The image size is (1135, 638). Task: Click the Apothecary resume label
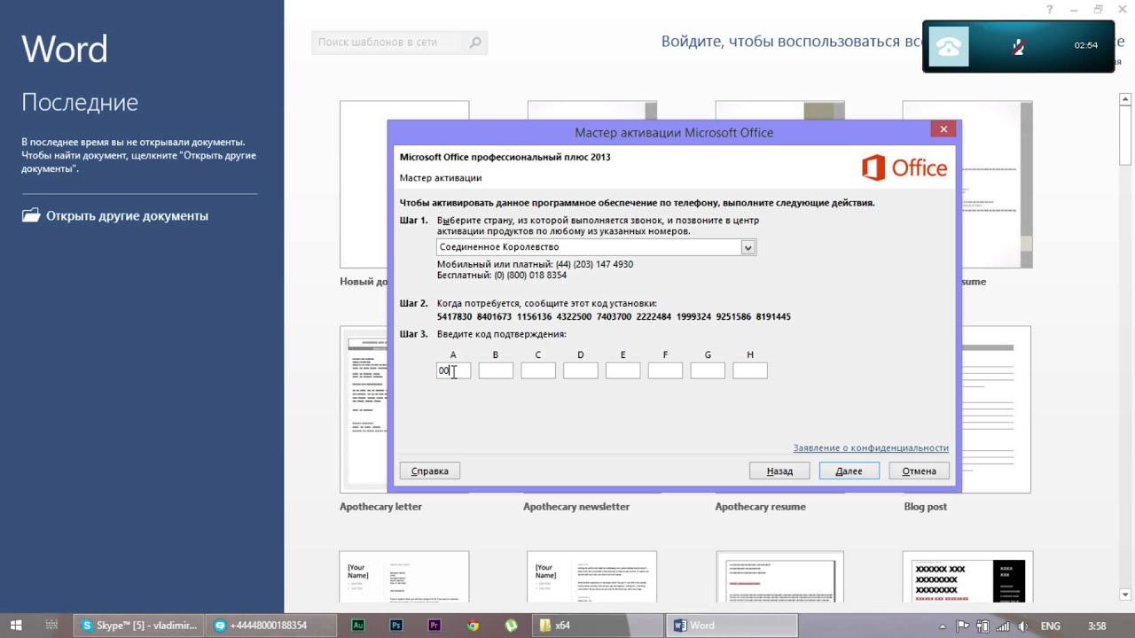(x=761, y=507)
